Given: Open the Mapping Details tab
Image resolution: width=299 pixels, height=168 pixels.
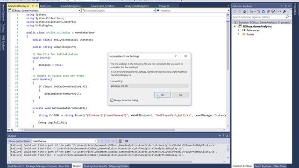Looking at the screenshot, I should [119, 166].
